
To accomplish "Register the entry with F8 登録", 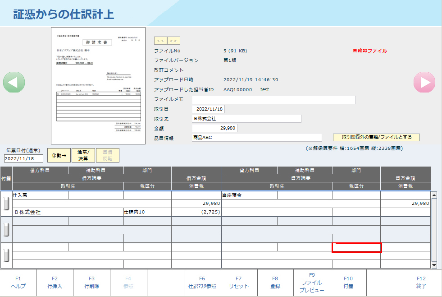I will click(x=275, y=282).
